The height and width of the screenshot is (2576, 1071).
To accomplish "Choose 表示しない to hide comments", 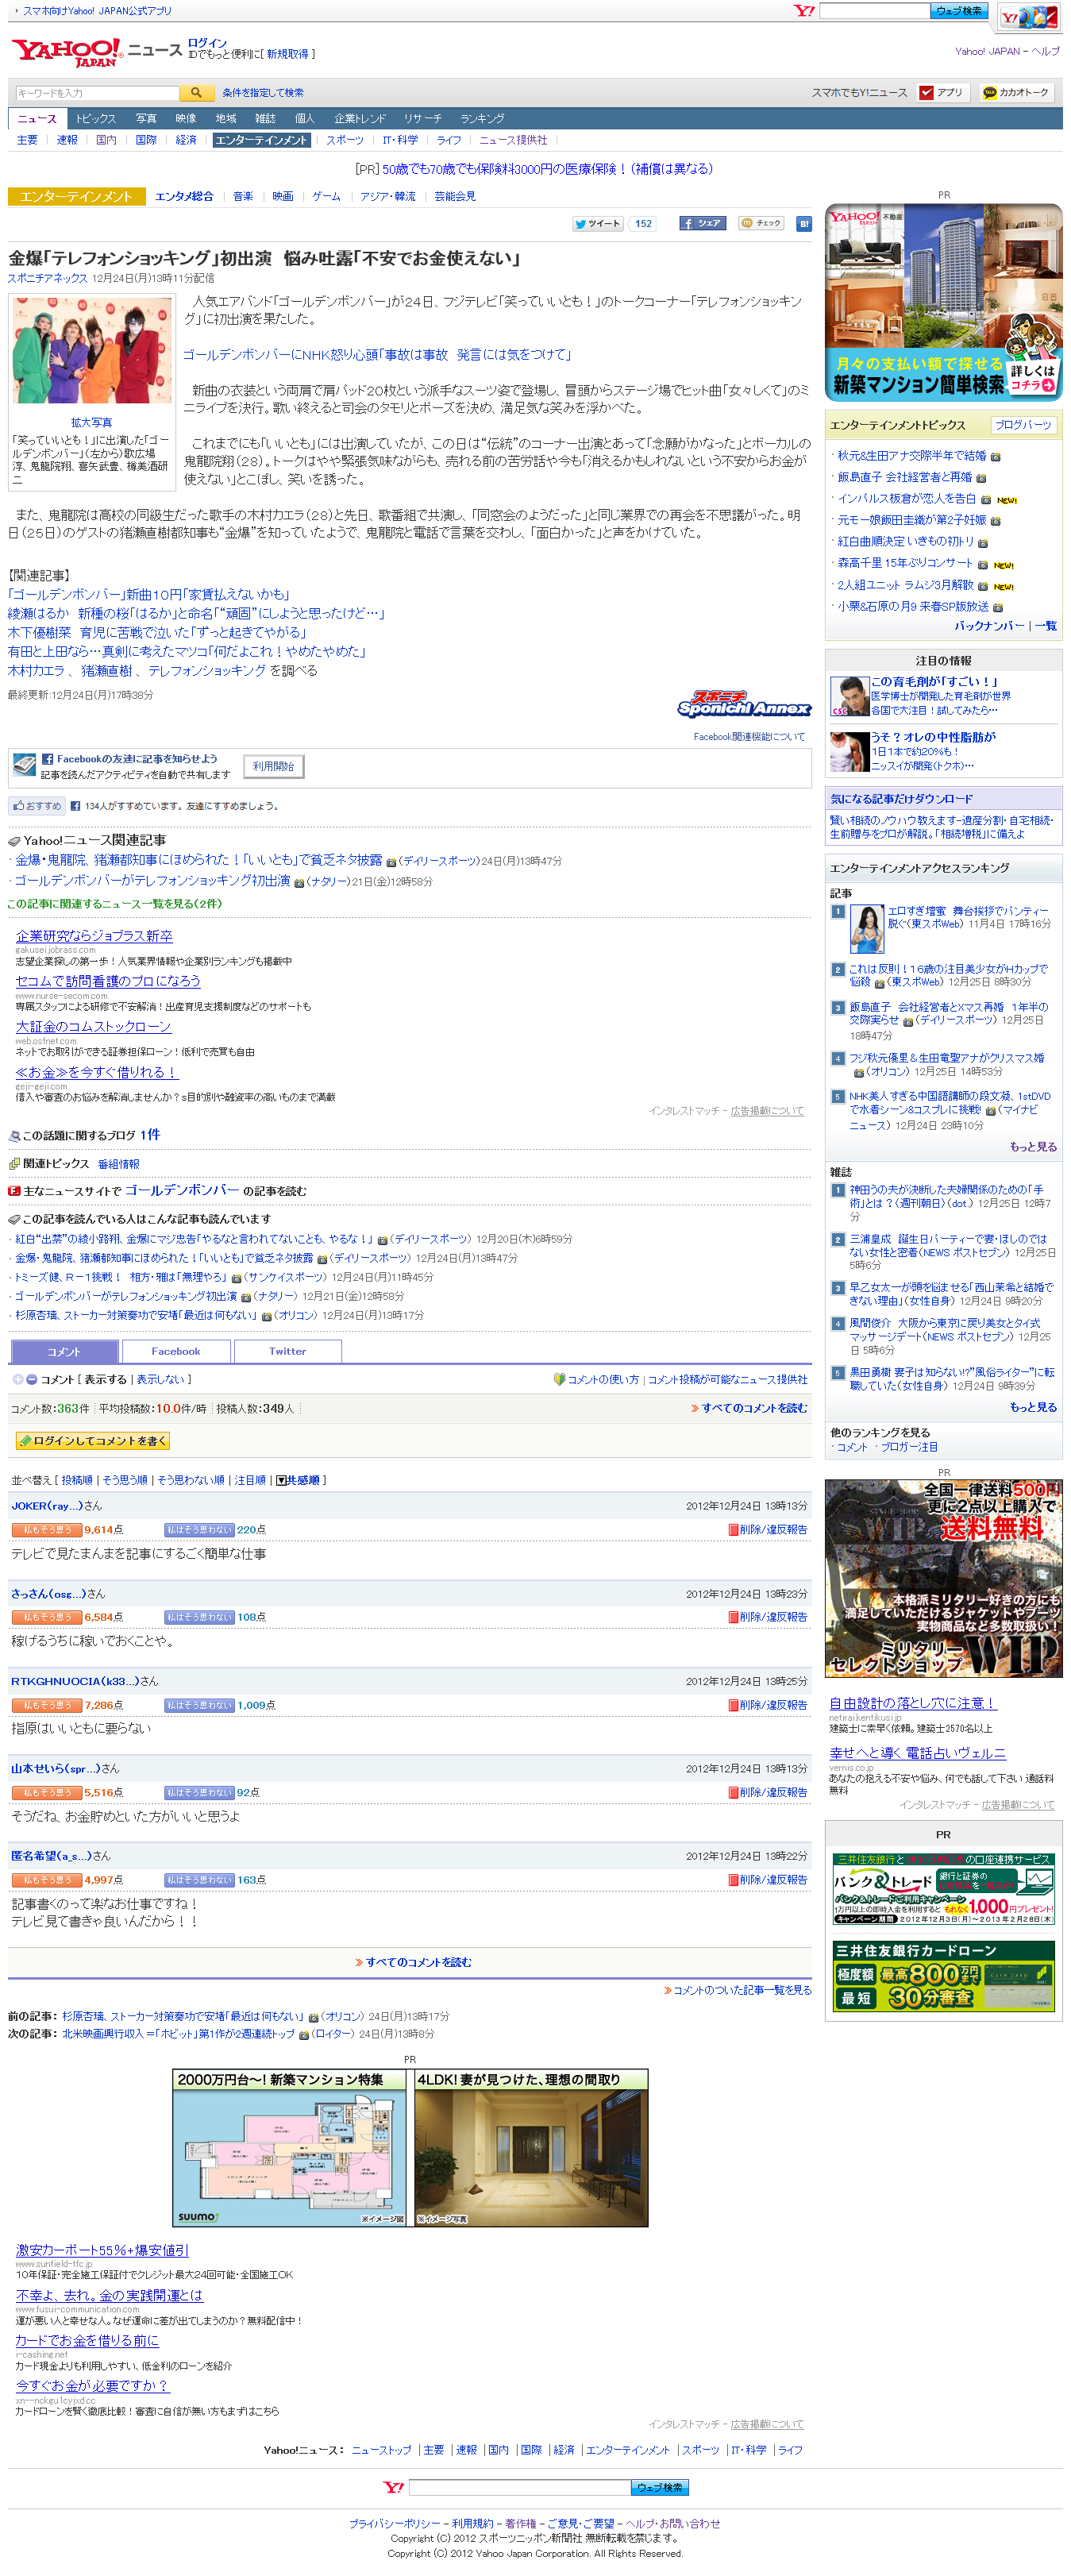I will coord(160,1380).
